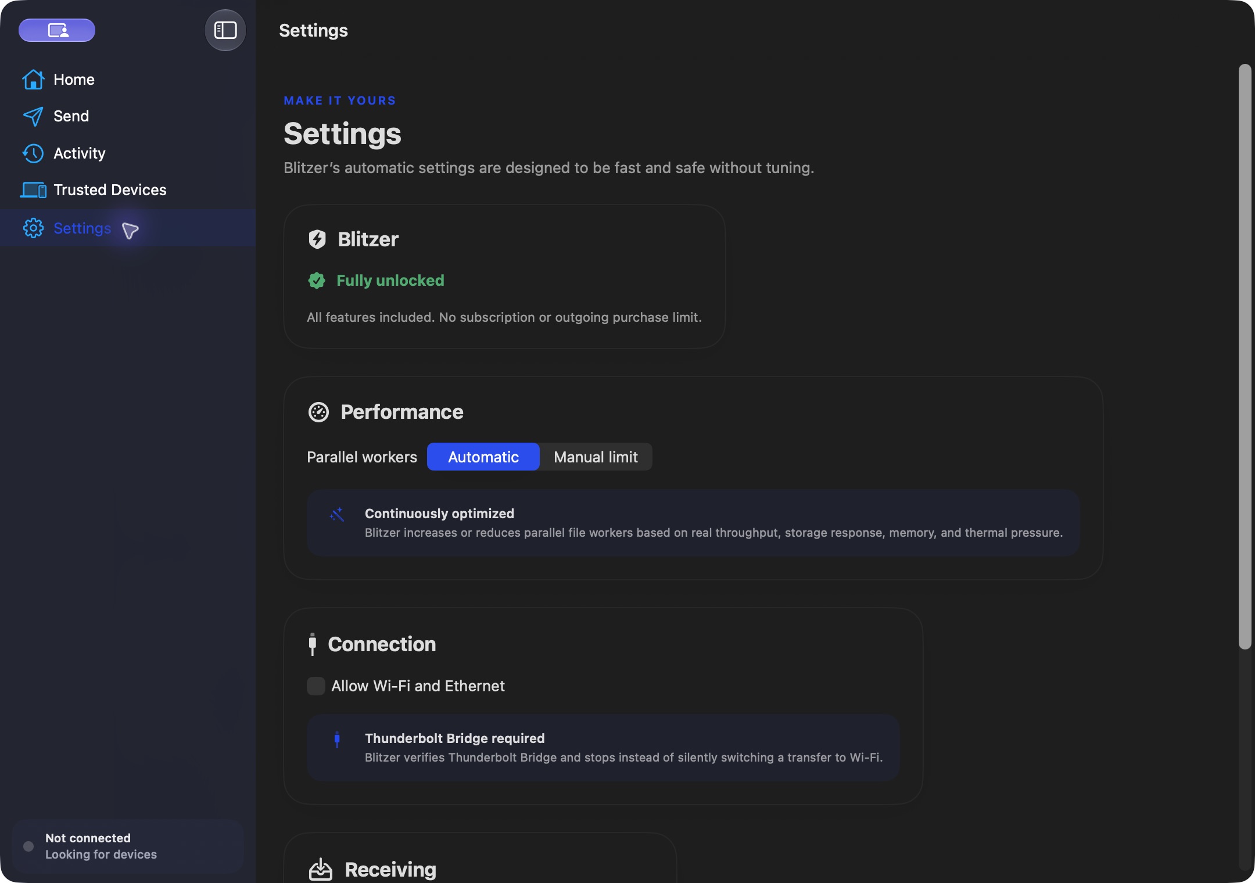Viewport: 1255px width, 883px height.
Task: Click the Fully unlocked status text
Action: point(390,281)
